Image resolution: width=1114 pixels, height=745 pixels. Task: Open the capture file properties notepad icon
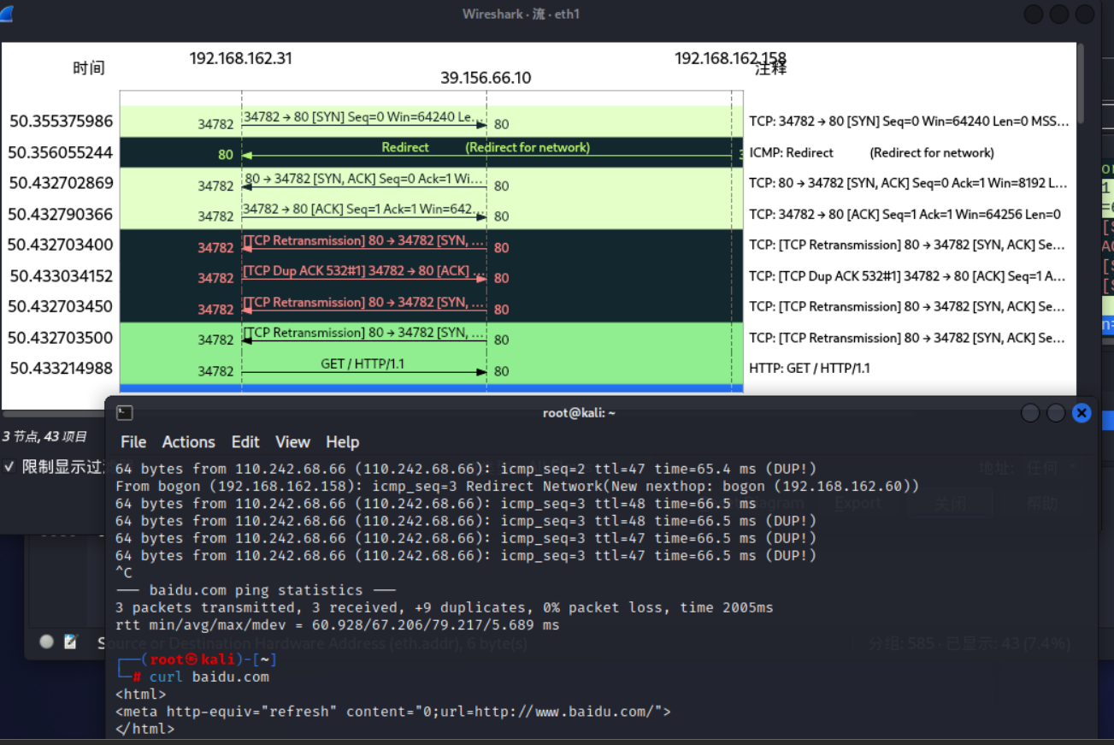[71, 642]
